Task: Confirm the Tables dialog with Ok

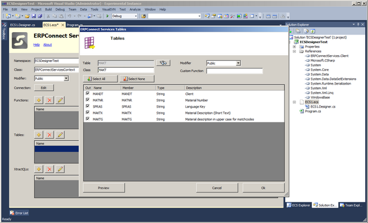Action: tap(263, 188)
